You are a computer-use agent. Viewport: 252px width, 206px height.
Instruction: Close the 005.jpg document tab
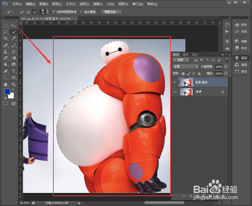coord(76,19)
